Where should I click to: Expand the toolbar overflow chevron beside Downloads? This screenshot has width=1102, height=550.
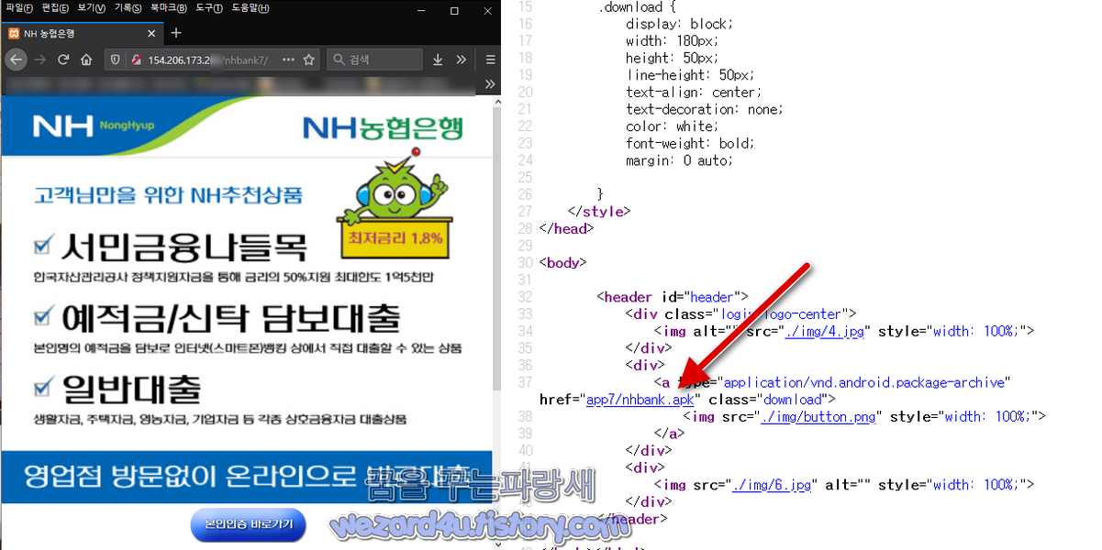(x=462, y=60)
